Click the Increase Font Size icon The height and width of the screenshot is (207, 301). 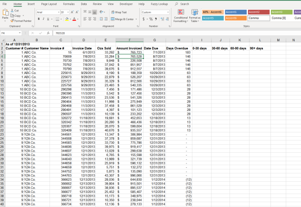[x=73, y=12]
